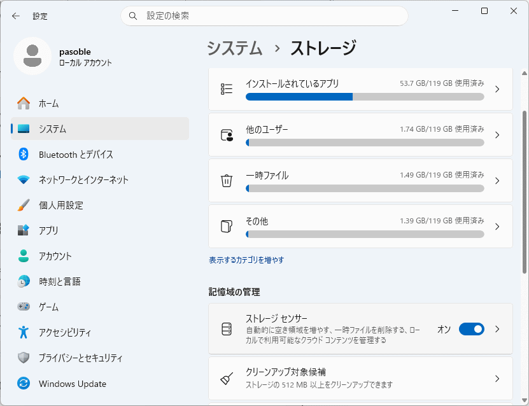Open 一時ファイル title
This screenshot has width=529, height=406.
[x=267, y=176]
